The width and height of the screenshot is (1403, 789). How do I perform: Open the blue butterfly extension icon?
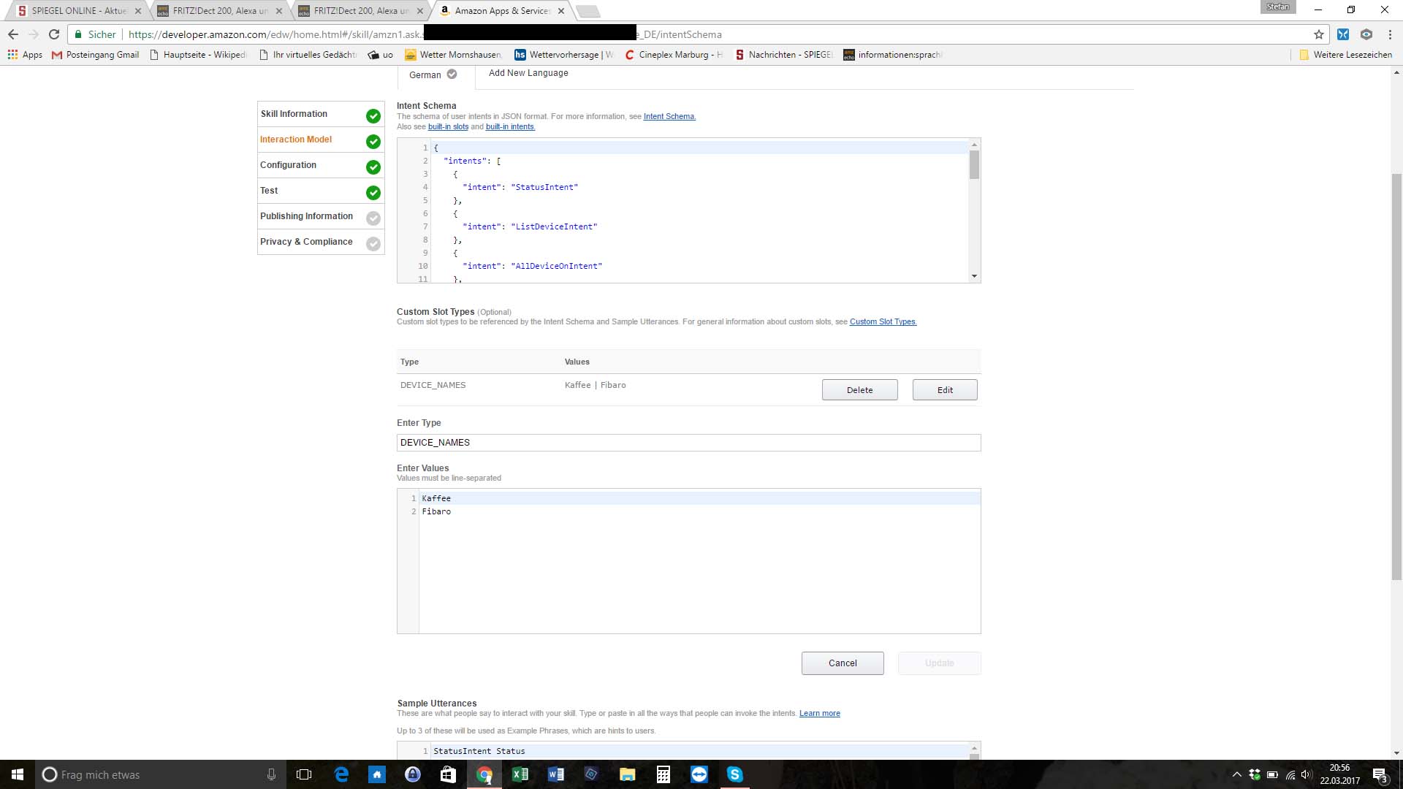pyautogui.click(x=1343, y=34)
